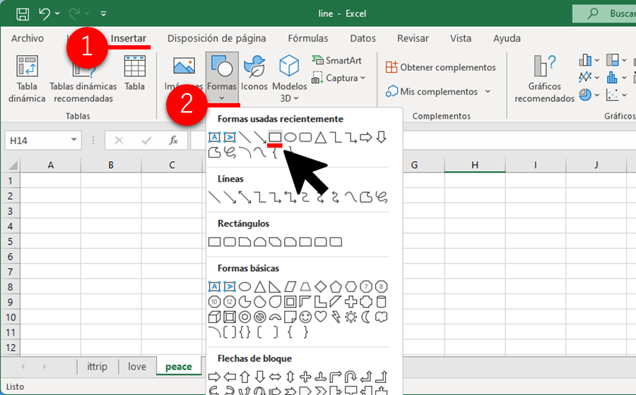Viewport: 636px width, 395px height.
Task: Choose the recently used right arrow shape
Action: (366, 137)
